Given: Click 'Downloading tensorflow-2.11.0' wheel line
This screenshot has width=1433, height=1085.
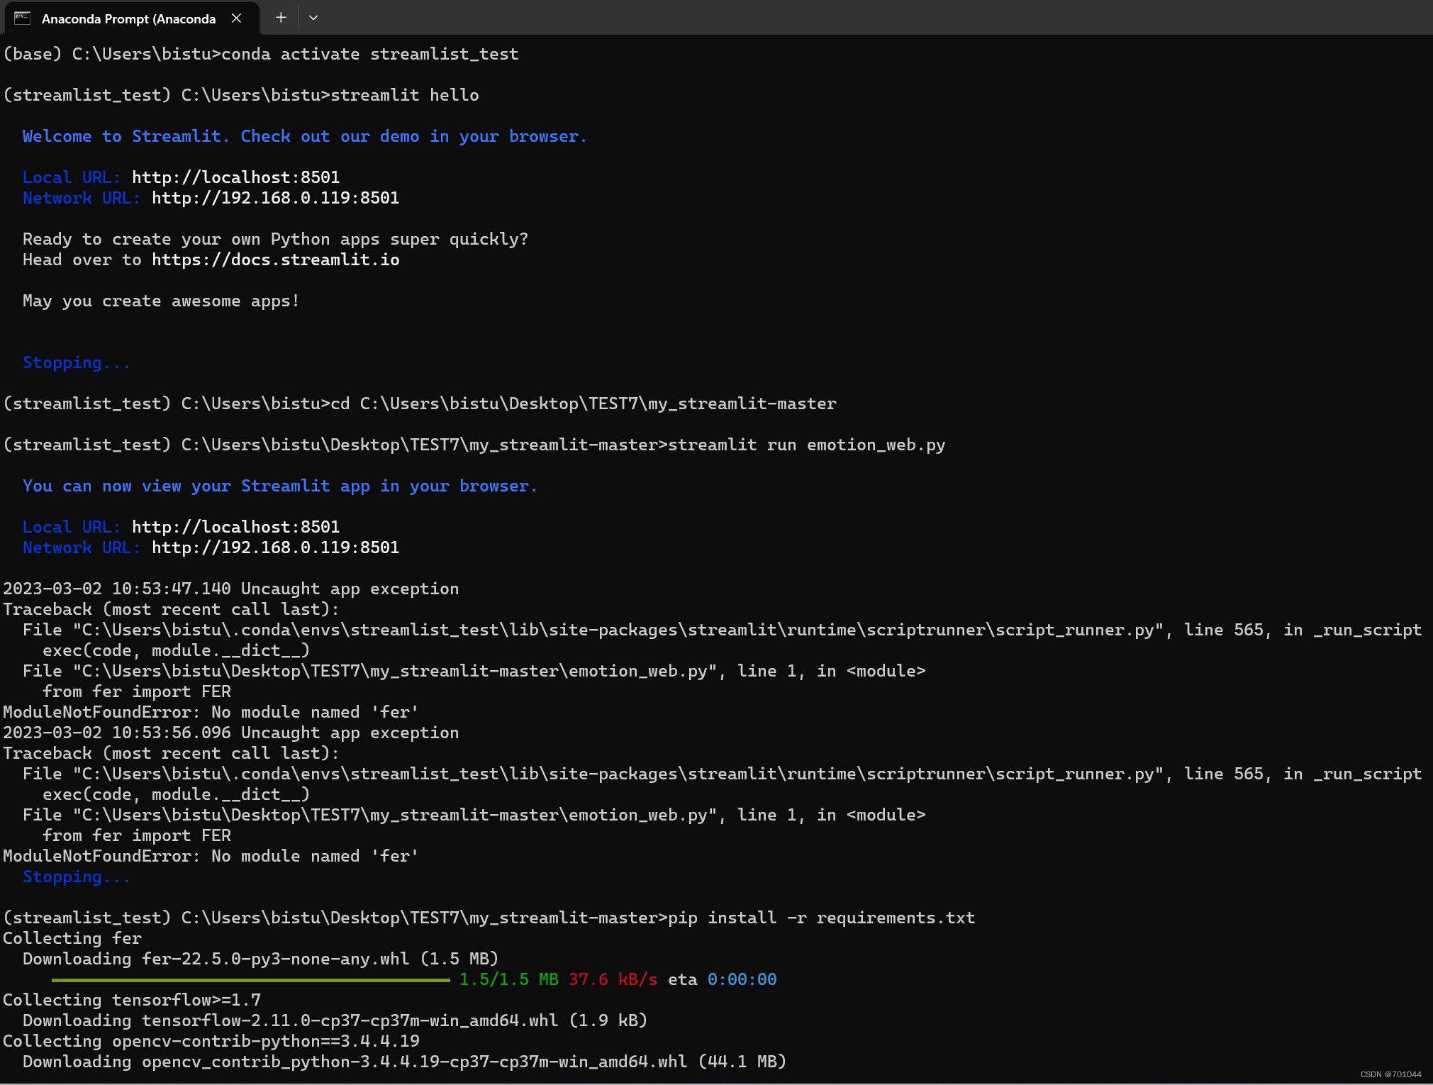Looking at the screenshot, I should point(335,1020).
